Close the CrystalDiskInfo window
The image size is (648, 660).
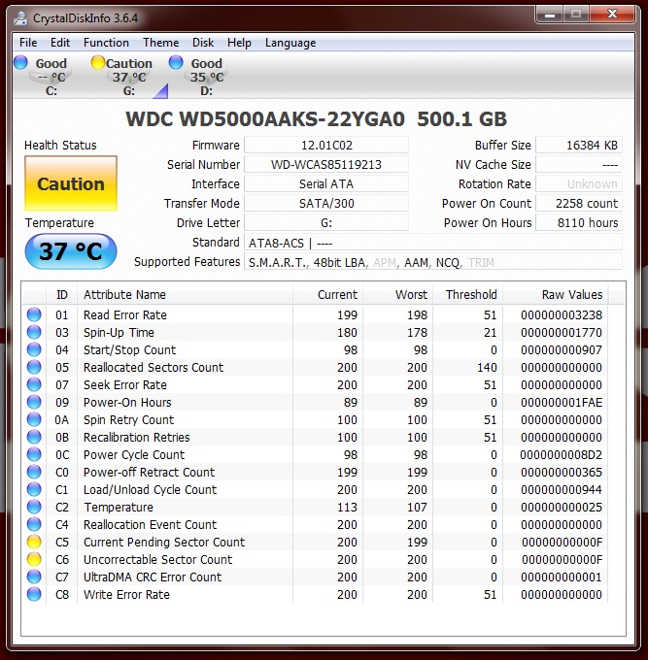coord(612,15)
